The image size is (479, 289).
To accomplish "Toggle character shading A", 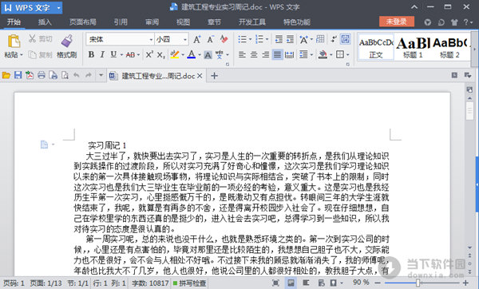I will coord(208,55).
